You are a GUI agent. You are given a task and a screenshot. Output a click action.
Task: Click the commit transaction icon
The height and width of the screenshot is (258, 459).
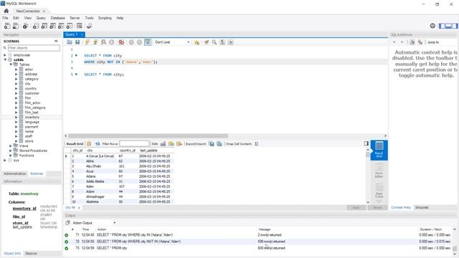[131, 42]
